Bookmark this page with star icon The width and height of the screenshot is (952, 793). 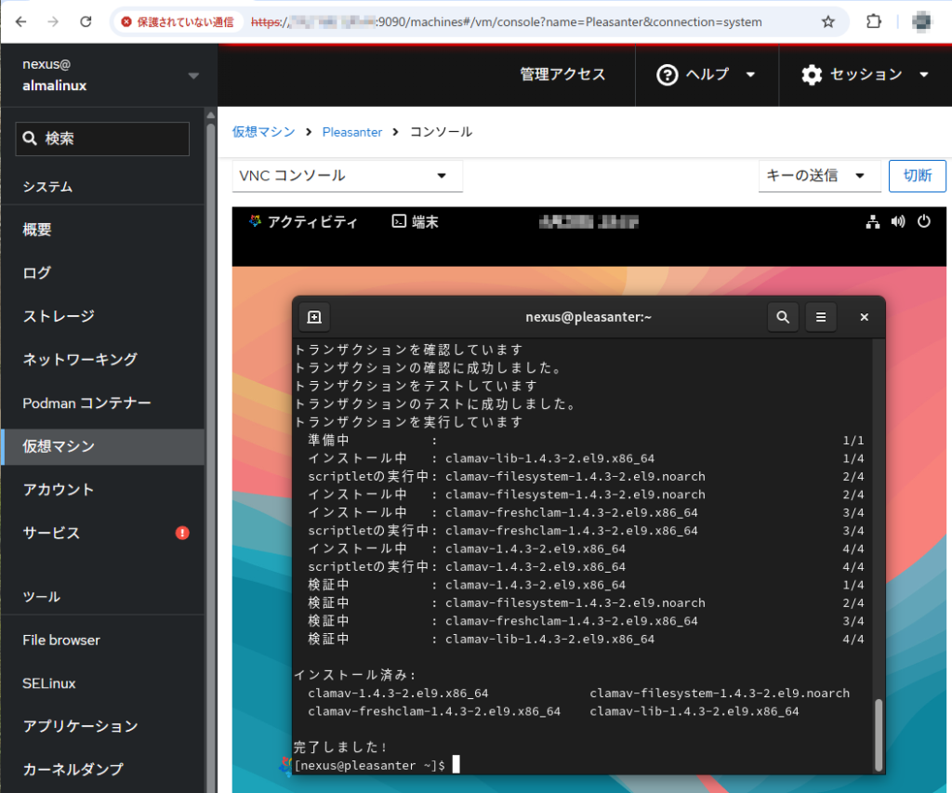pyautogui.click(x=827, y=21)
